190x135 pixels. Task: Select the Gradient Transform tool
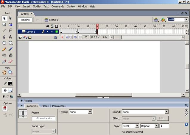[x=10, y=24]
